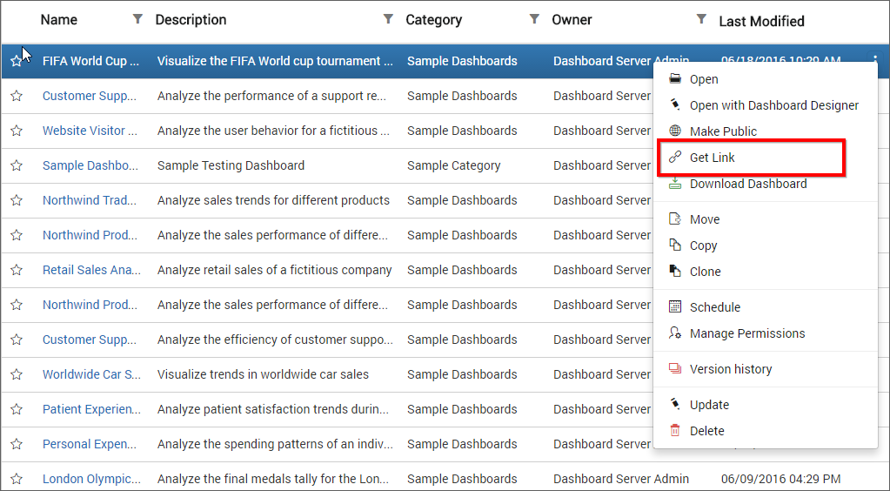Click 'Analyze the user behavior' description
890x491 pixels.
(x=273, y=131)
